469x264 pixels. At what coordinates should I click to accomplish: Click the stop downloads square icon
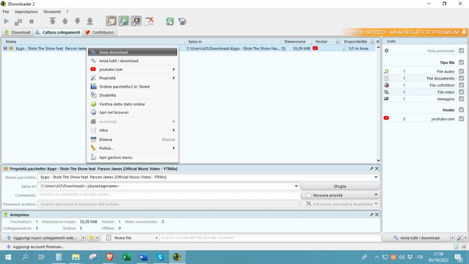(x=32, y=21)
